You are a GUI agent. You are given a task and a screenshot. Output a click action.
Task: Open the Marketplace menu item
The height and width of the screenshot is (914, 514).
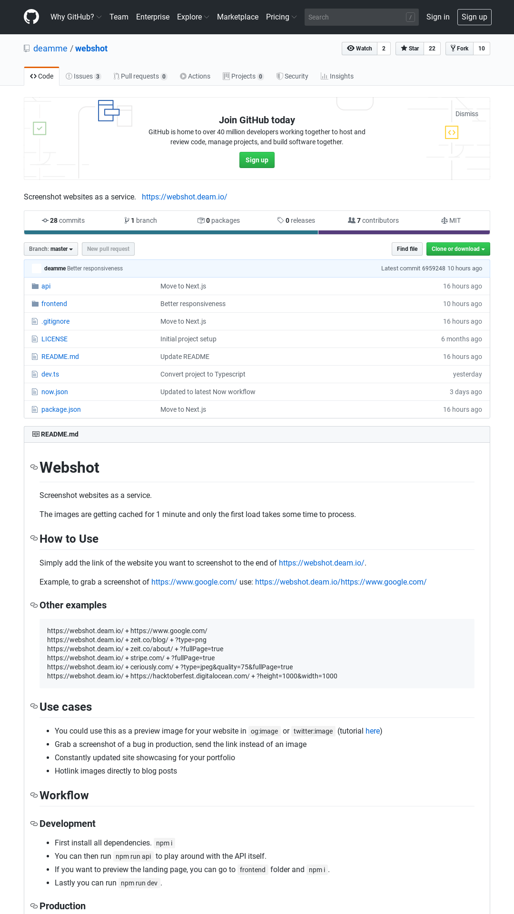[x=238, y=17]
